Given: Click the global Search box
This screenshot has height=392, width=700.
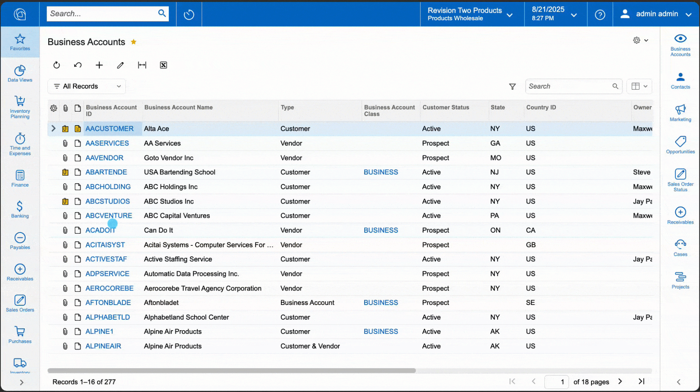Looking at the screenshot, I should coord(107,14).
